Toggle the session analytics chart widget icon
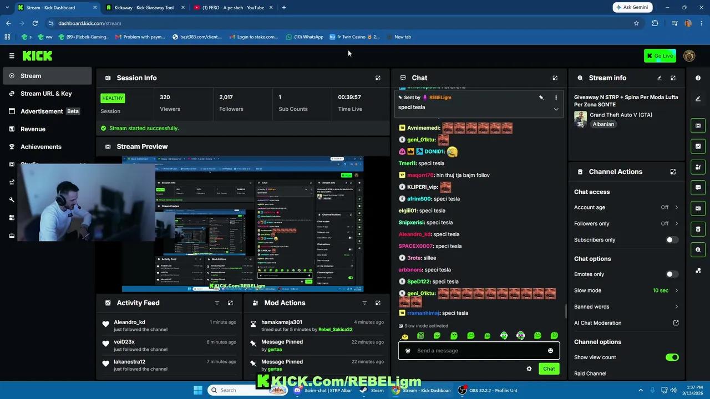Viewport: 710px width, 399px height. (698, 146)
